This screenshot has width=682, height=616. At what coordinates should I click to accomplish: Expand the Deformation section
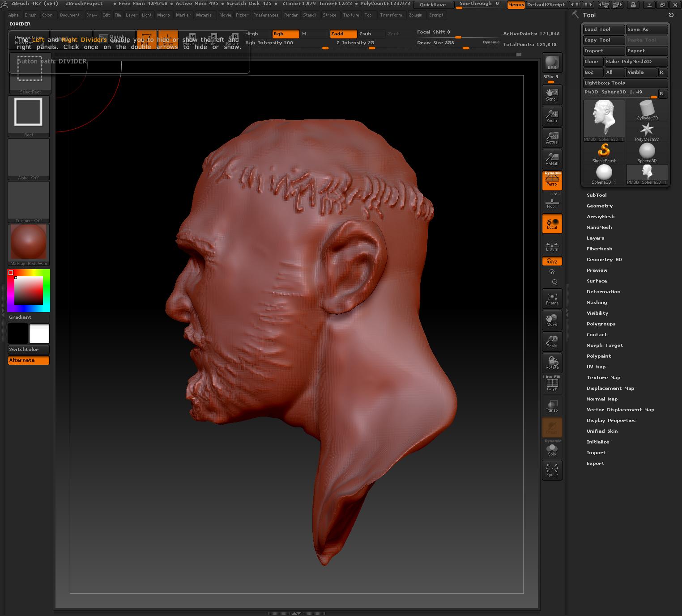(603, 292)
